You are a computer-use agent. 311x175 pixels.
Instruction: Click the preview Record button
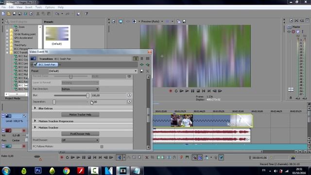pyautogui.click(x=171, y=91)
